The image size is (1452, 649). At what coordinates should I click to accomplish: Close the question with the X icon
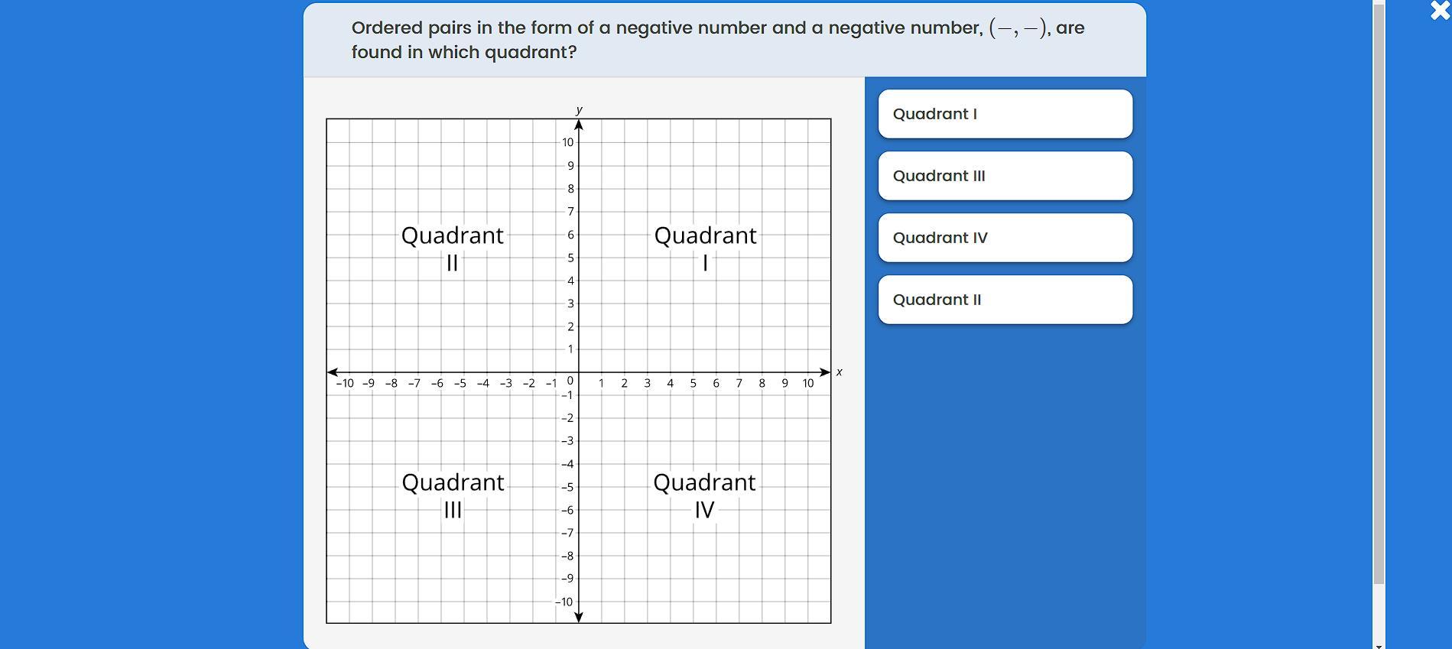click(x=1440, y=11)
